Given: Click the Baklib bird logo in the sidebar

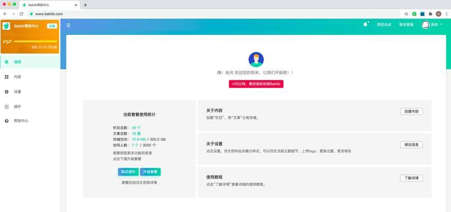Looking at the screenshot, I should [x=6, y=26].
